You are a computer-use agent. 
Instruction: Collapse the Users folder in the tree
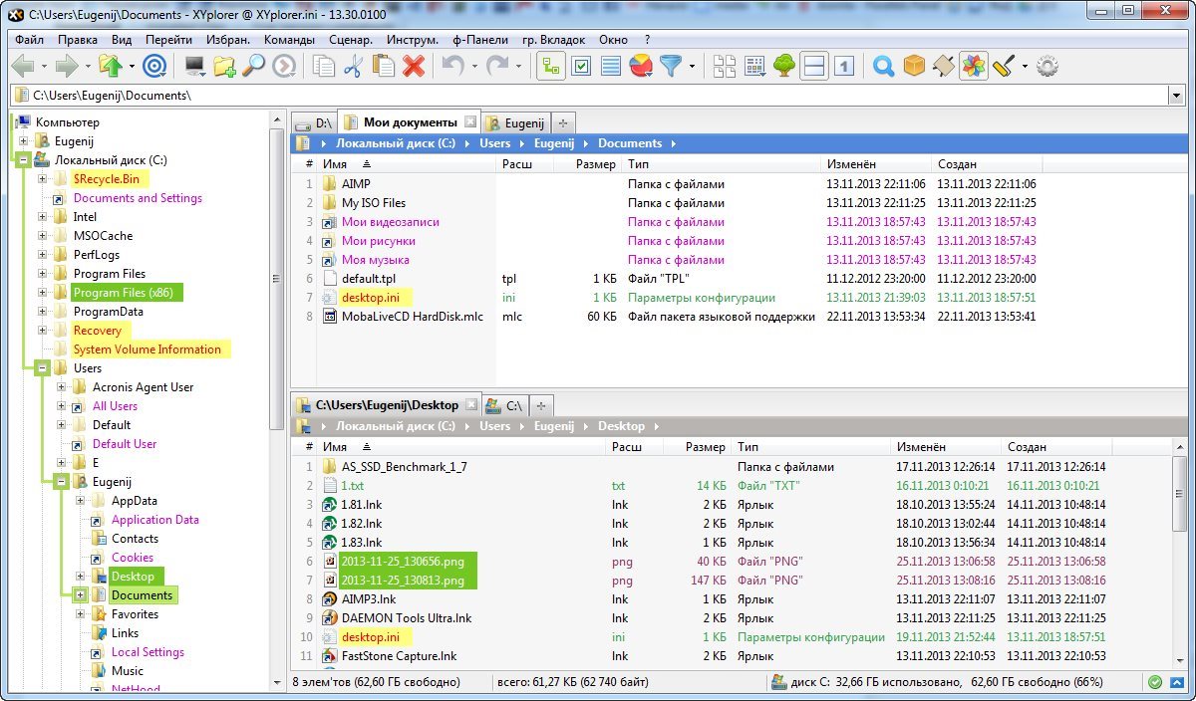click(x=43, y=368)
